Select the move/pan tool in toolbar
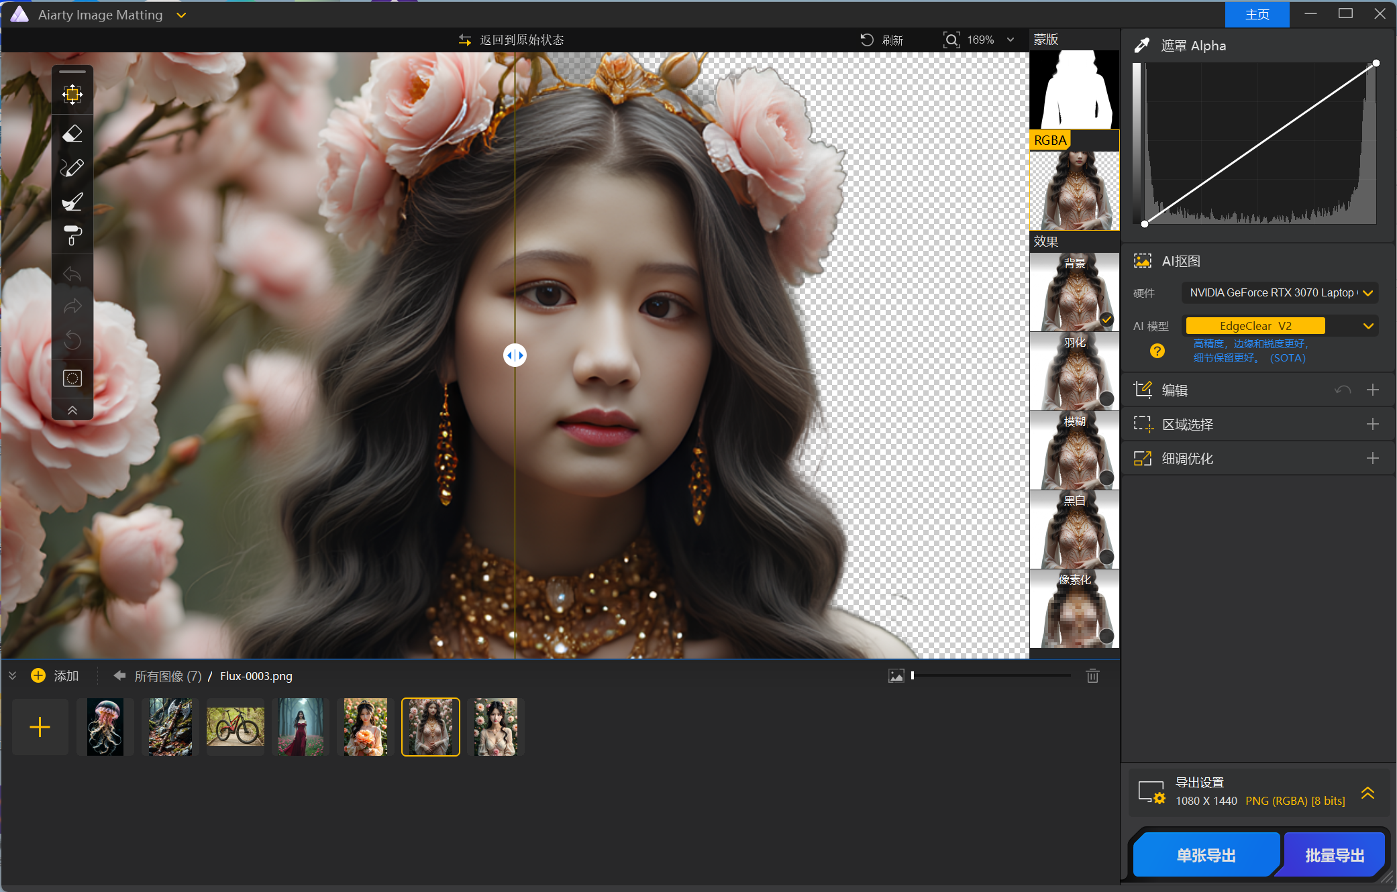 72,95
